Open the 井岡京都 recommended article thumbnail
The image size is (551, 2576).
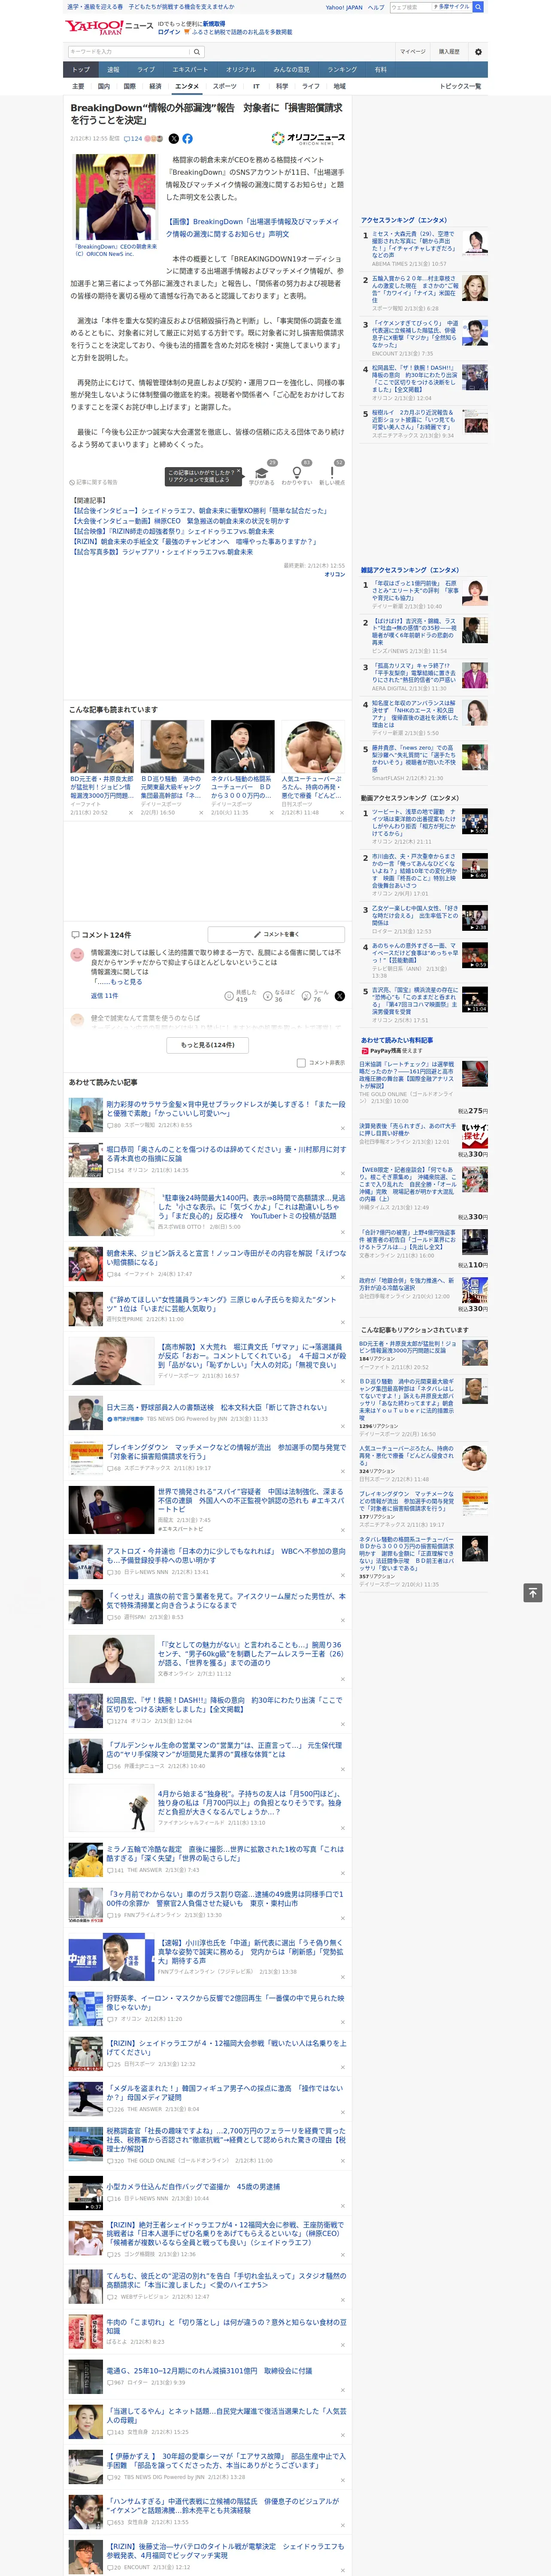pos(102,746)
